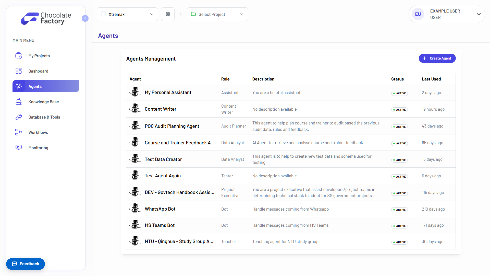Open the MS Teams Bot agent
This screenshot has width=490, height=276.
click(160, 225)
